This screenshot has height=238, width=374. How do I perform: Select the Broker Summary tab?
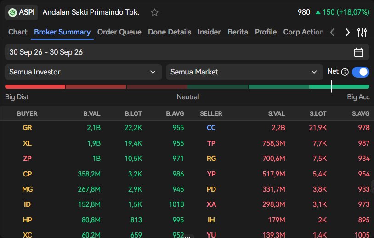pyautogui.click(x=62, y=32)
